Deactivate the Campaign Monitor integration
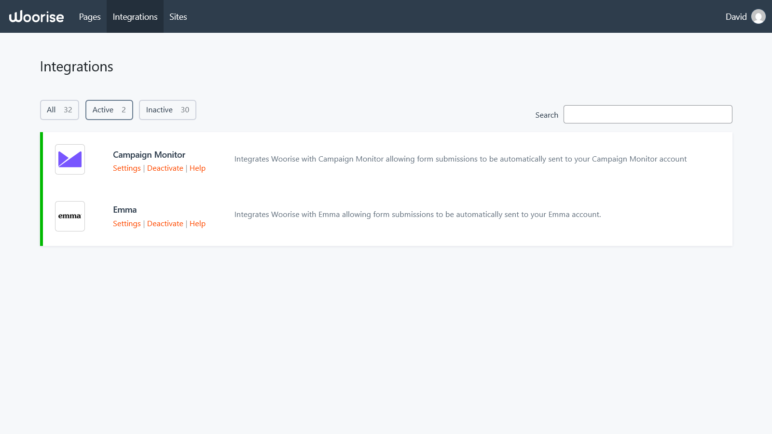This screenshot has width=772, height=434. 165,168
